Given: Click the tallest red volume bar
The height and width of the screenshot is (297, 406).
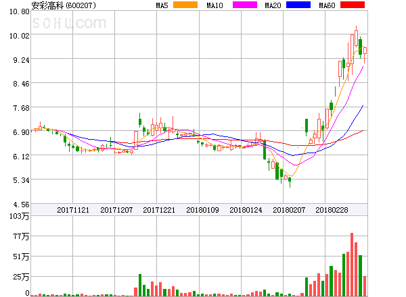Looking at the screenshot, I should [x=352, y=265].
